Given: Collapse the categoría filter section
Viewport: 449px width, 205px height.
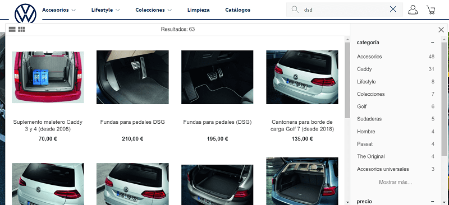Looking at the screenshot, I should tap(432, 43).
